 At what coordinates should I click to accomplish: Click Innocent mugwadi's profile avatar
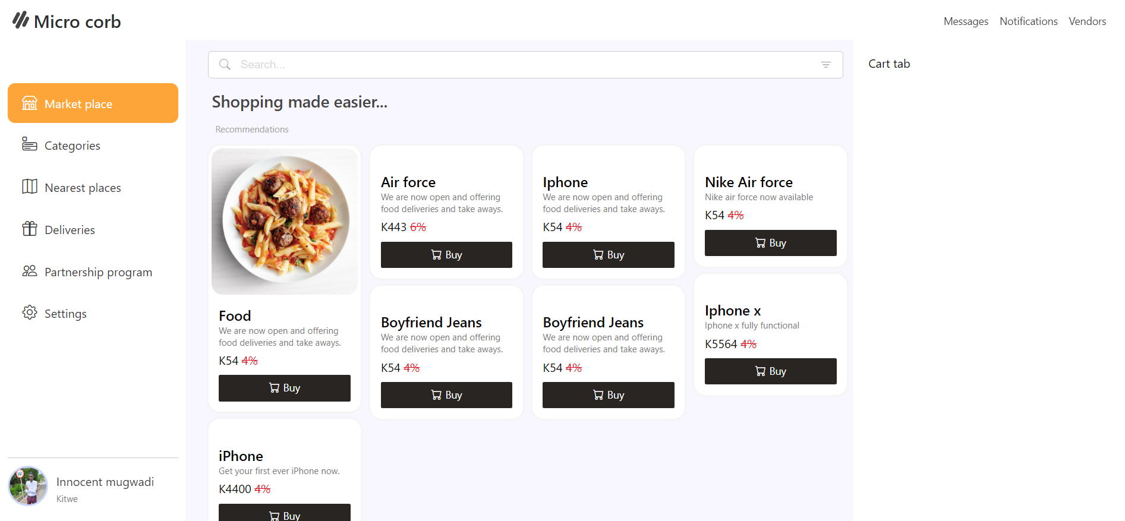(28, 486)
